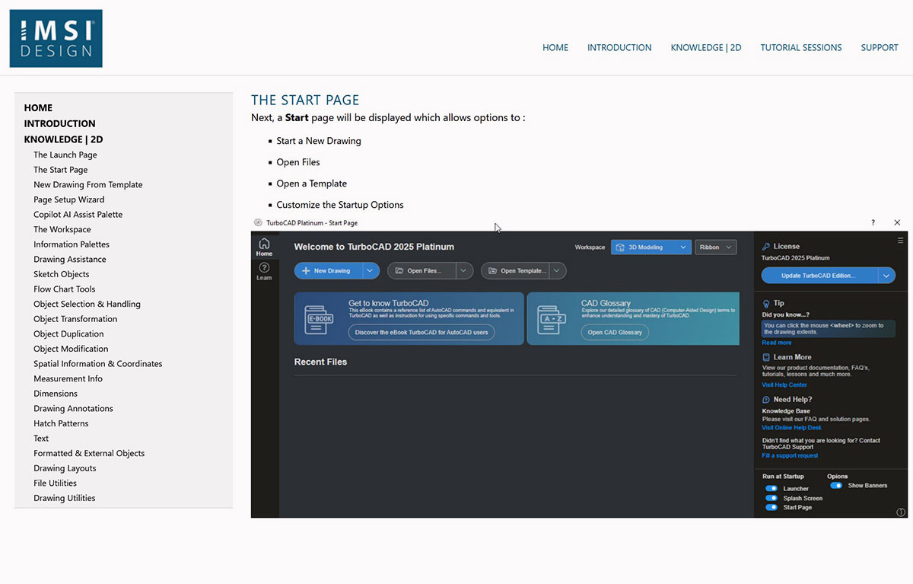Toggle the Start Page startup switch
This screenshot has height=584, width=913.
coord(771,507)
